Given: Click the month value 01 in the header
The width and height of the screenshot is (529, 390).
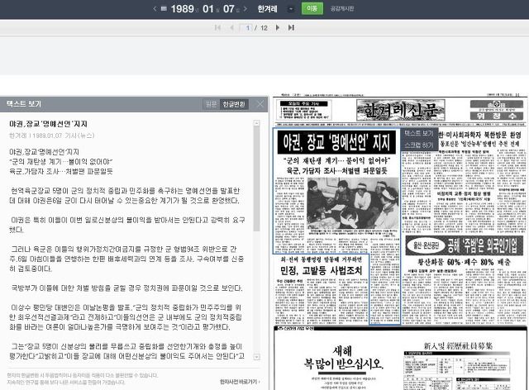Looking at the screenshot, I should [208, 9].
